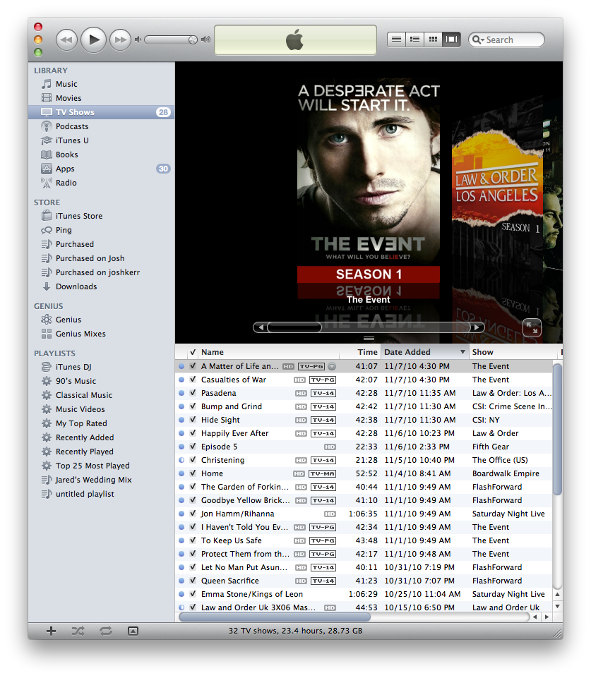Click Date Added sort arrow header
Image resolution: width=591 pixels, height=678 pixels.
click(425, 352)
